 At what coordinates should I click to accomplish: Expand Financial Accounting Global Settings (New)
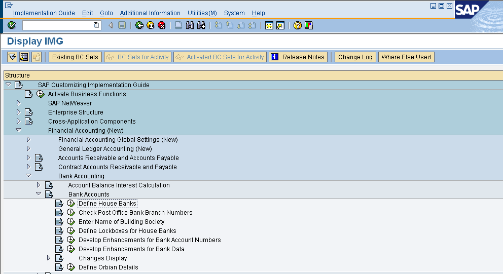click(28, 139)
